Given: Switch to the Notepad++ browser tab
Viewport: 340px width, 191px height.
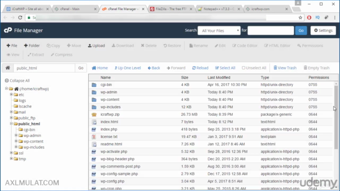Looking at the screenshot, I should pyautogui.click(x=218, y=9).
